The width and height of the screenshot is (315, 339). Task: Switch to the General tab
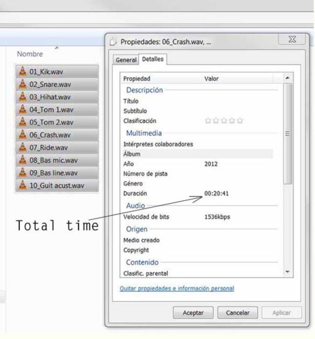pos(125,60)
